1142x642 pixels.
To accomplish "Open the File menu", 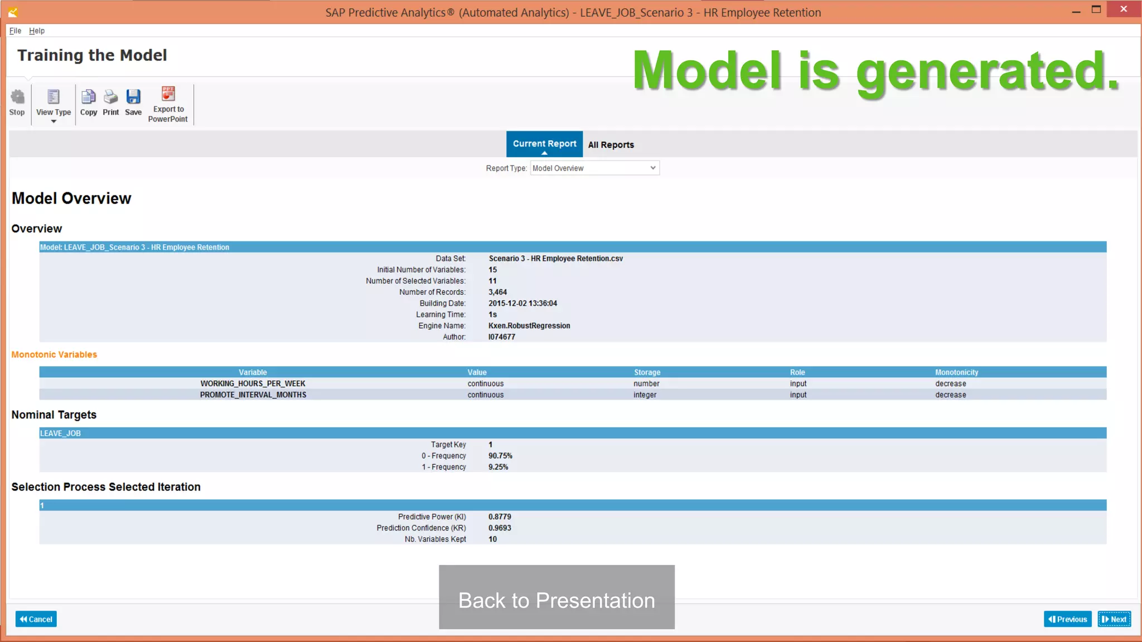I will (x=15, y=31).
